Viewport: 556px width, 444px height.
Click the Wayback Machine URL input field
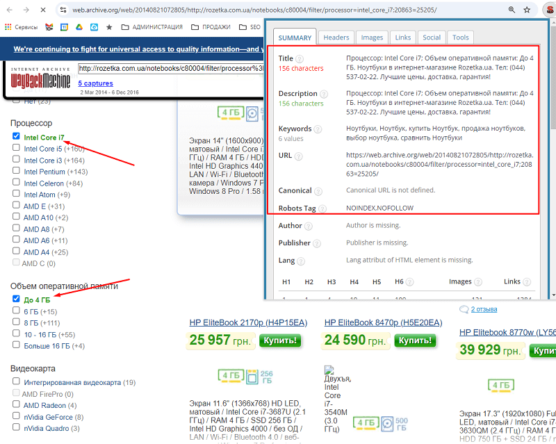(170, 69)
